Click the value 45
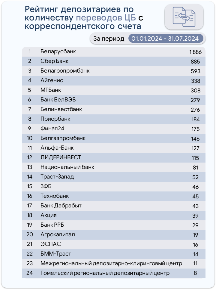This screenshot has width=216, height=289. 195,197
